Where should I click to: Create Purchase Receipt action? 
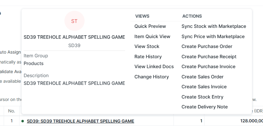[209, 57]
